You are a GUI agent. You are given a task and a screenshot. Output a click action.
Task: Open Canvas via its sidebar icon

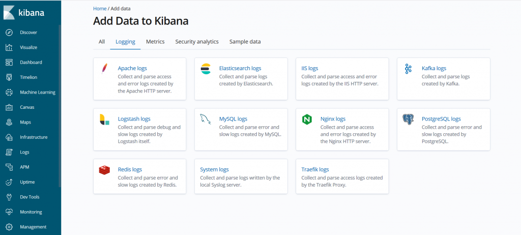pyautogui.click(x=9, y=107)
